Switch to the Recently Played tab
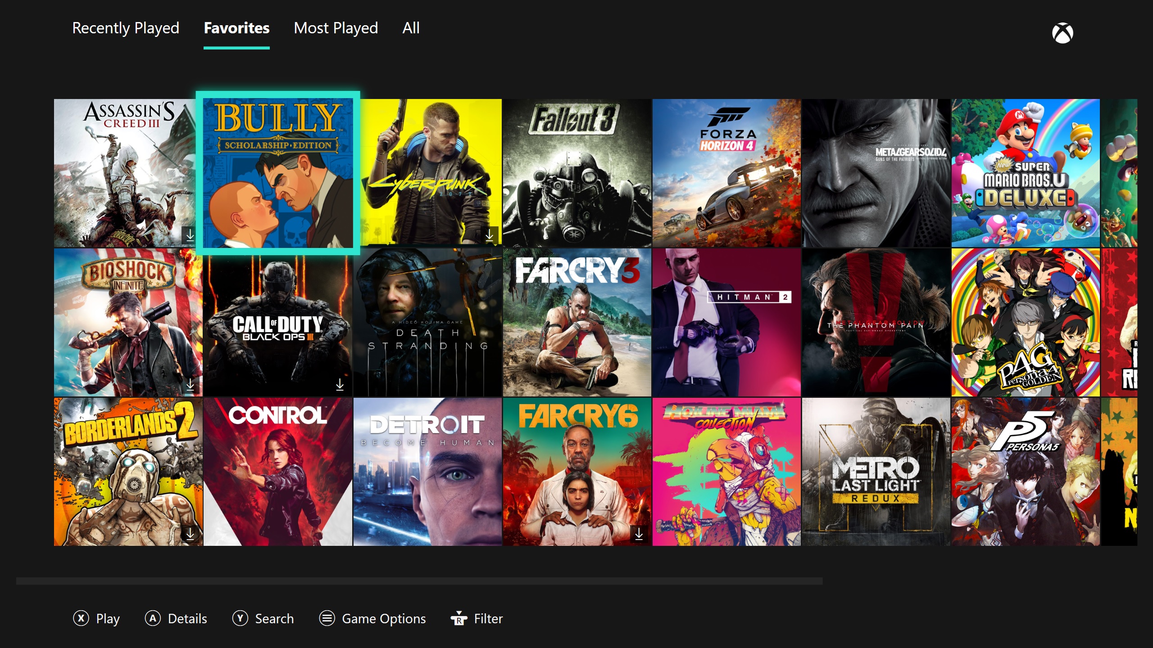Screen dimensions: 1153x648 point(126,28)
